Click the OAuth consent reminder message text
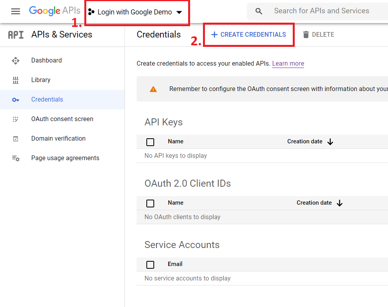 coord(279,89)
